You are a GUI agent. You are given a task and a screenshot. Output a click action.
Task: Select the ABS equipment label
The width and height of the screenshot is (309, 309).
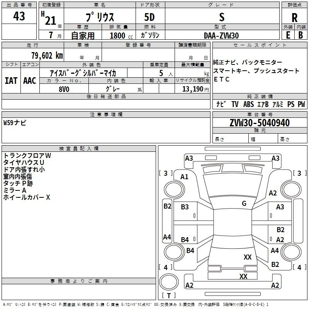[x=248, y=104]
